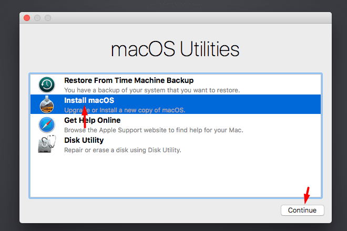Click "Upgrade or install a new copy" description
The height and width of the screenshot is (231, 347).
tap(125, 110)
